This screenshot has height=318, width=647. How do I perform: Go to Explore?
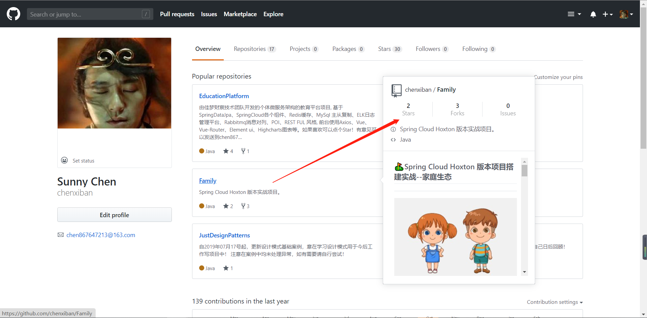click(x=273, y=14)
